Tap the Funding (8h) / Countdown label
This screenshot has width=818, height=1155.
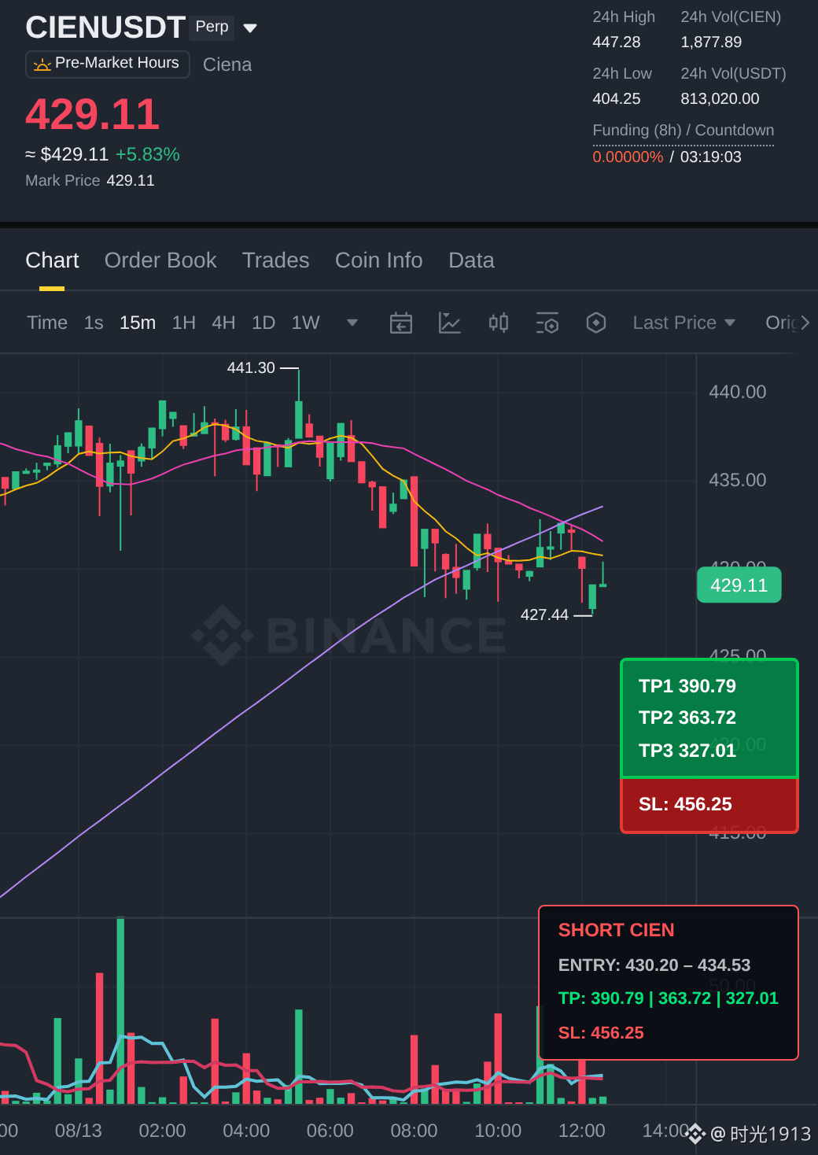tap(684, 131)
